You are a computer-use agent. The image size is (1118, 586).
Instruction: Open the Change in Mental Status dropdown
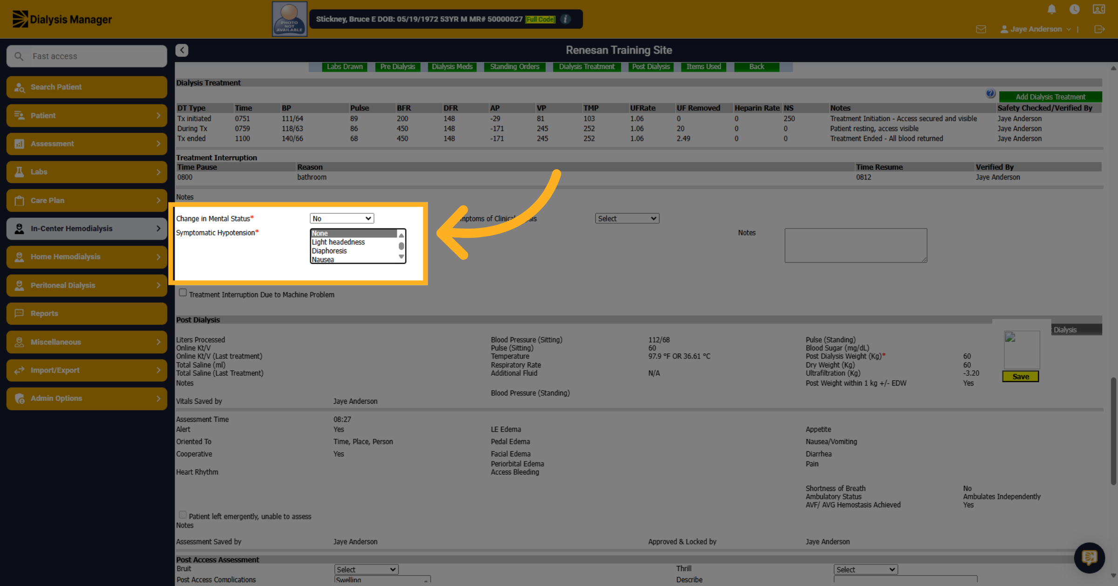pos(342,218)
